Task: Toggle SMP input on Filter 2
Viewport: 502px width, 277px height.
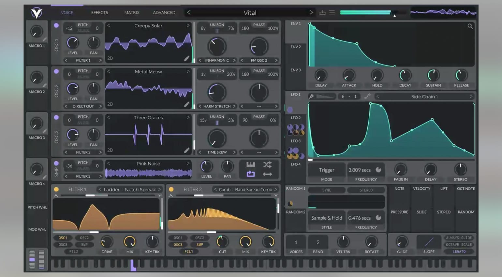Action: click(x=199, y=244)
